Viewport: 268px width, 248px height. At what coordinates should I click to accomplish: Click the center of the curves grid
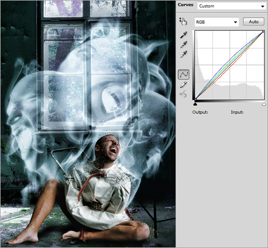[x=229, y=65]
